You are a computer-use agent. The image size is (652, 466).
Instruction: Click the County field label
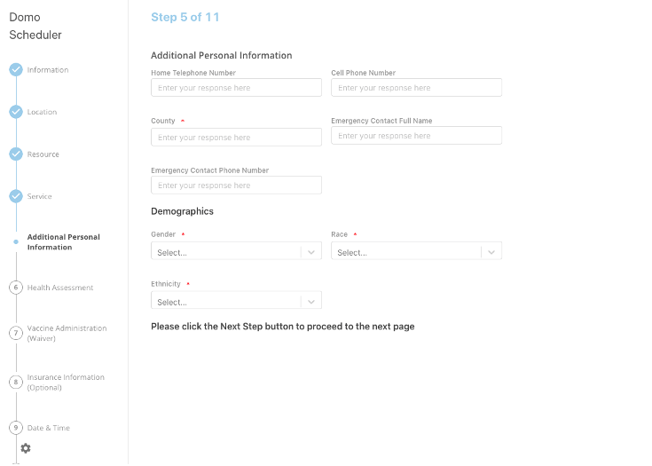coord(163,121)
